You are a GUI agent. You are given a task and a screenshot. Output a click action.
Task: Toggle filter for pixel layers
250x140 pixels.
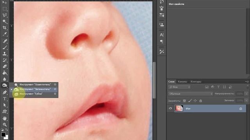coord(207,87)
